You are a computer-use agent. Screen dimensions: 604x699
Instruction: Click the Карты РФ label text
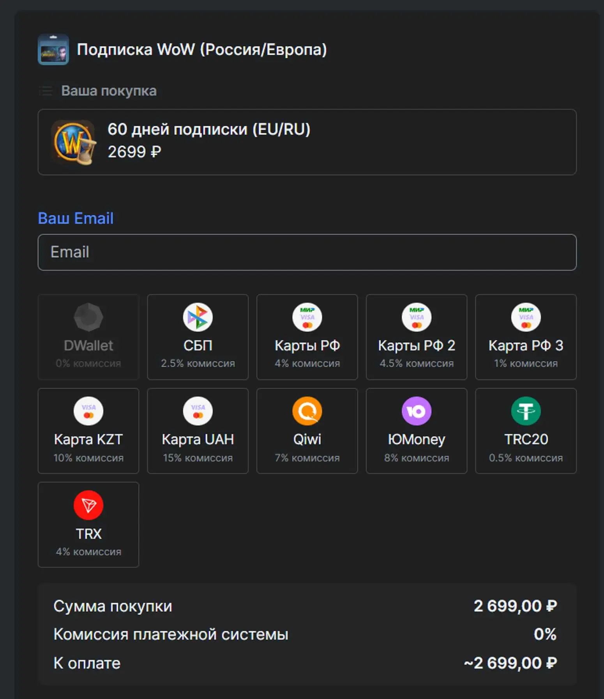coord(307,345)
